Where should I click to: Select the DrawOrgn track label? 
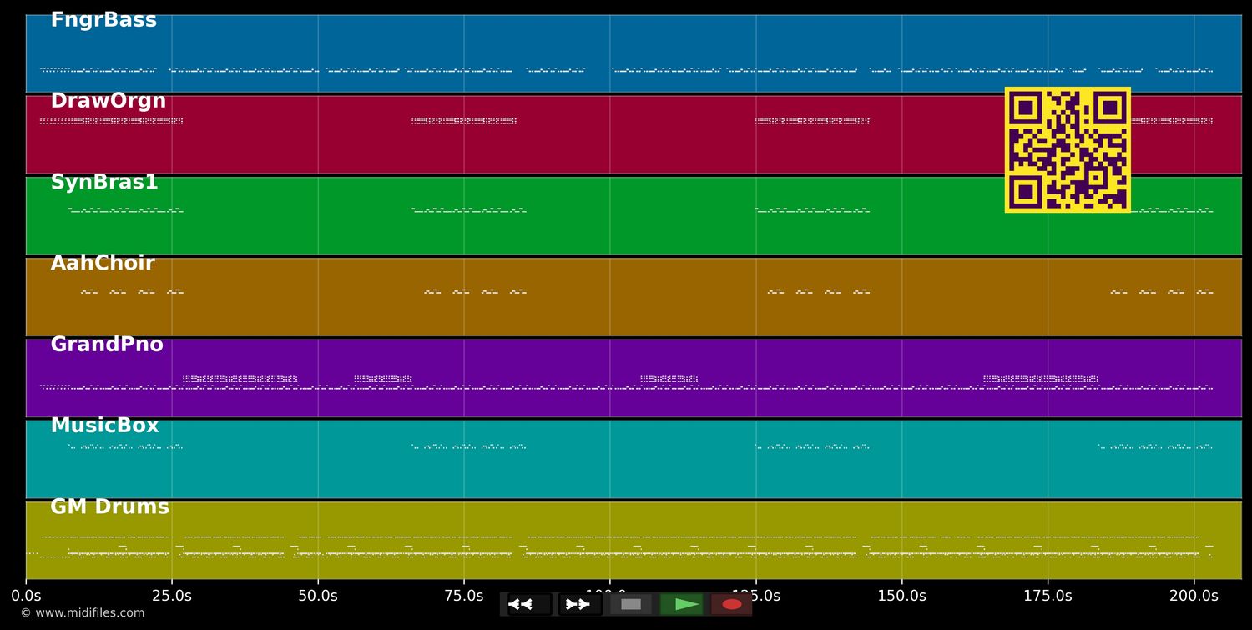coord(109,101)
